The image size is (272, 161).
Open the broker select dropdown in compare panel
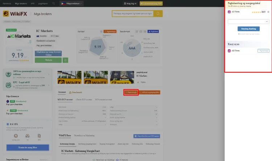248,21
